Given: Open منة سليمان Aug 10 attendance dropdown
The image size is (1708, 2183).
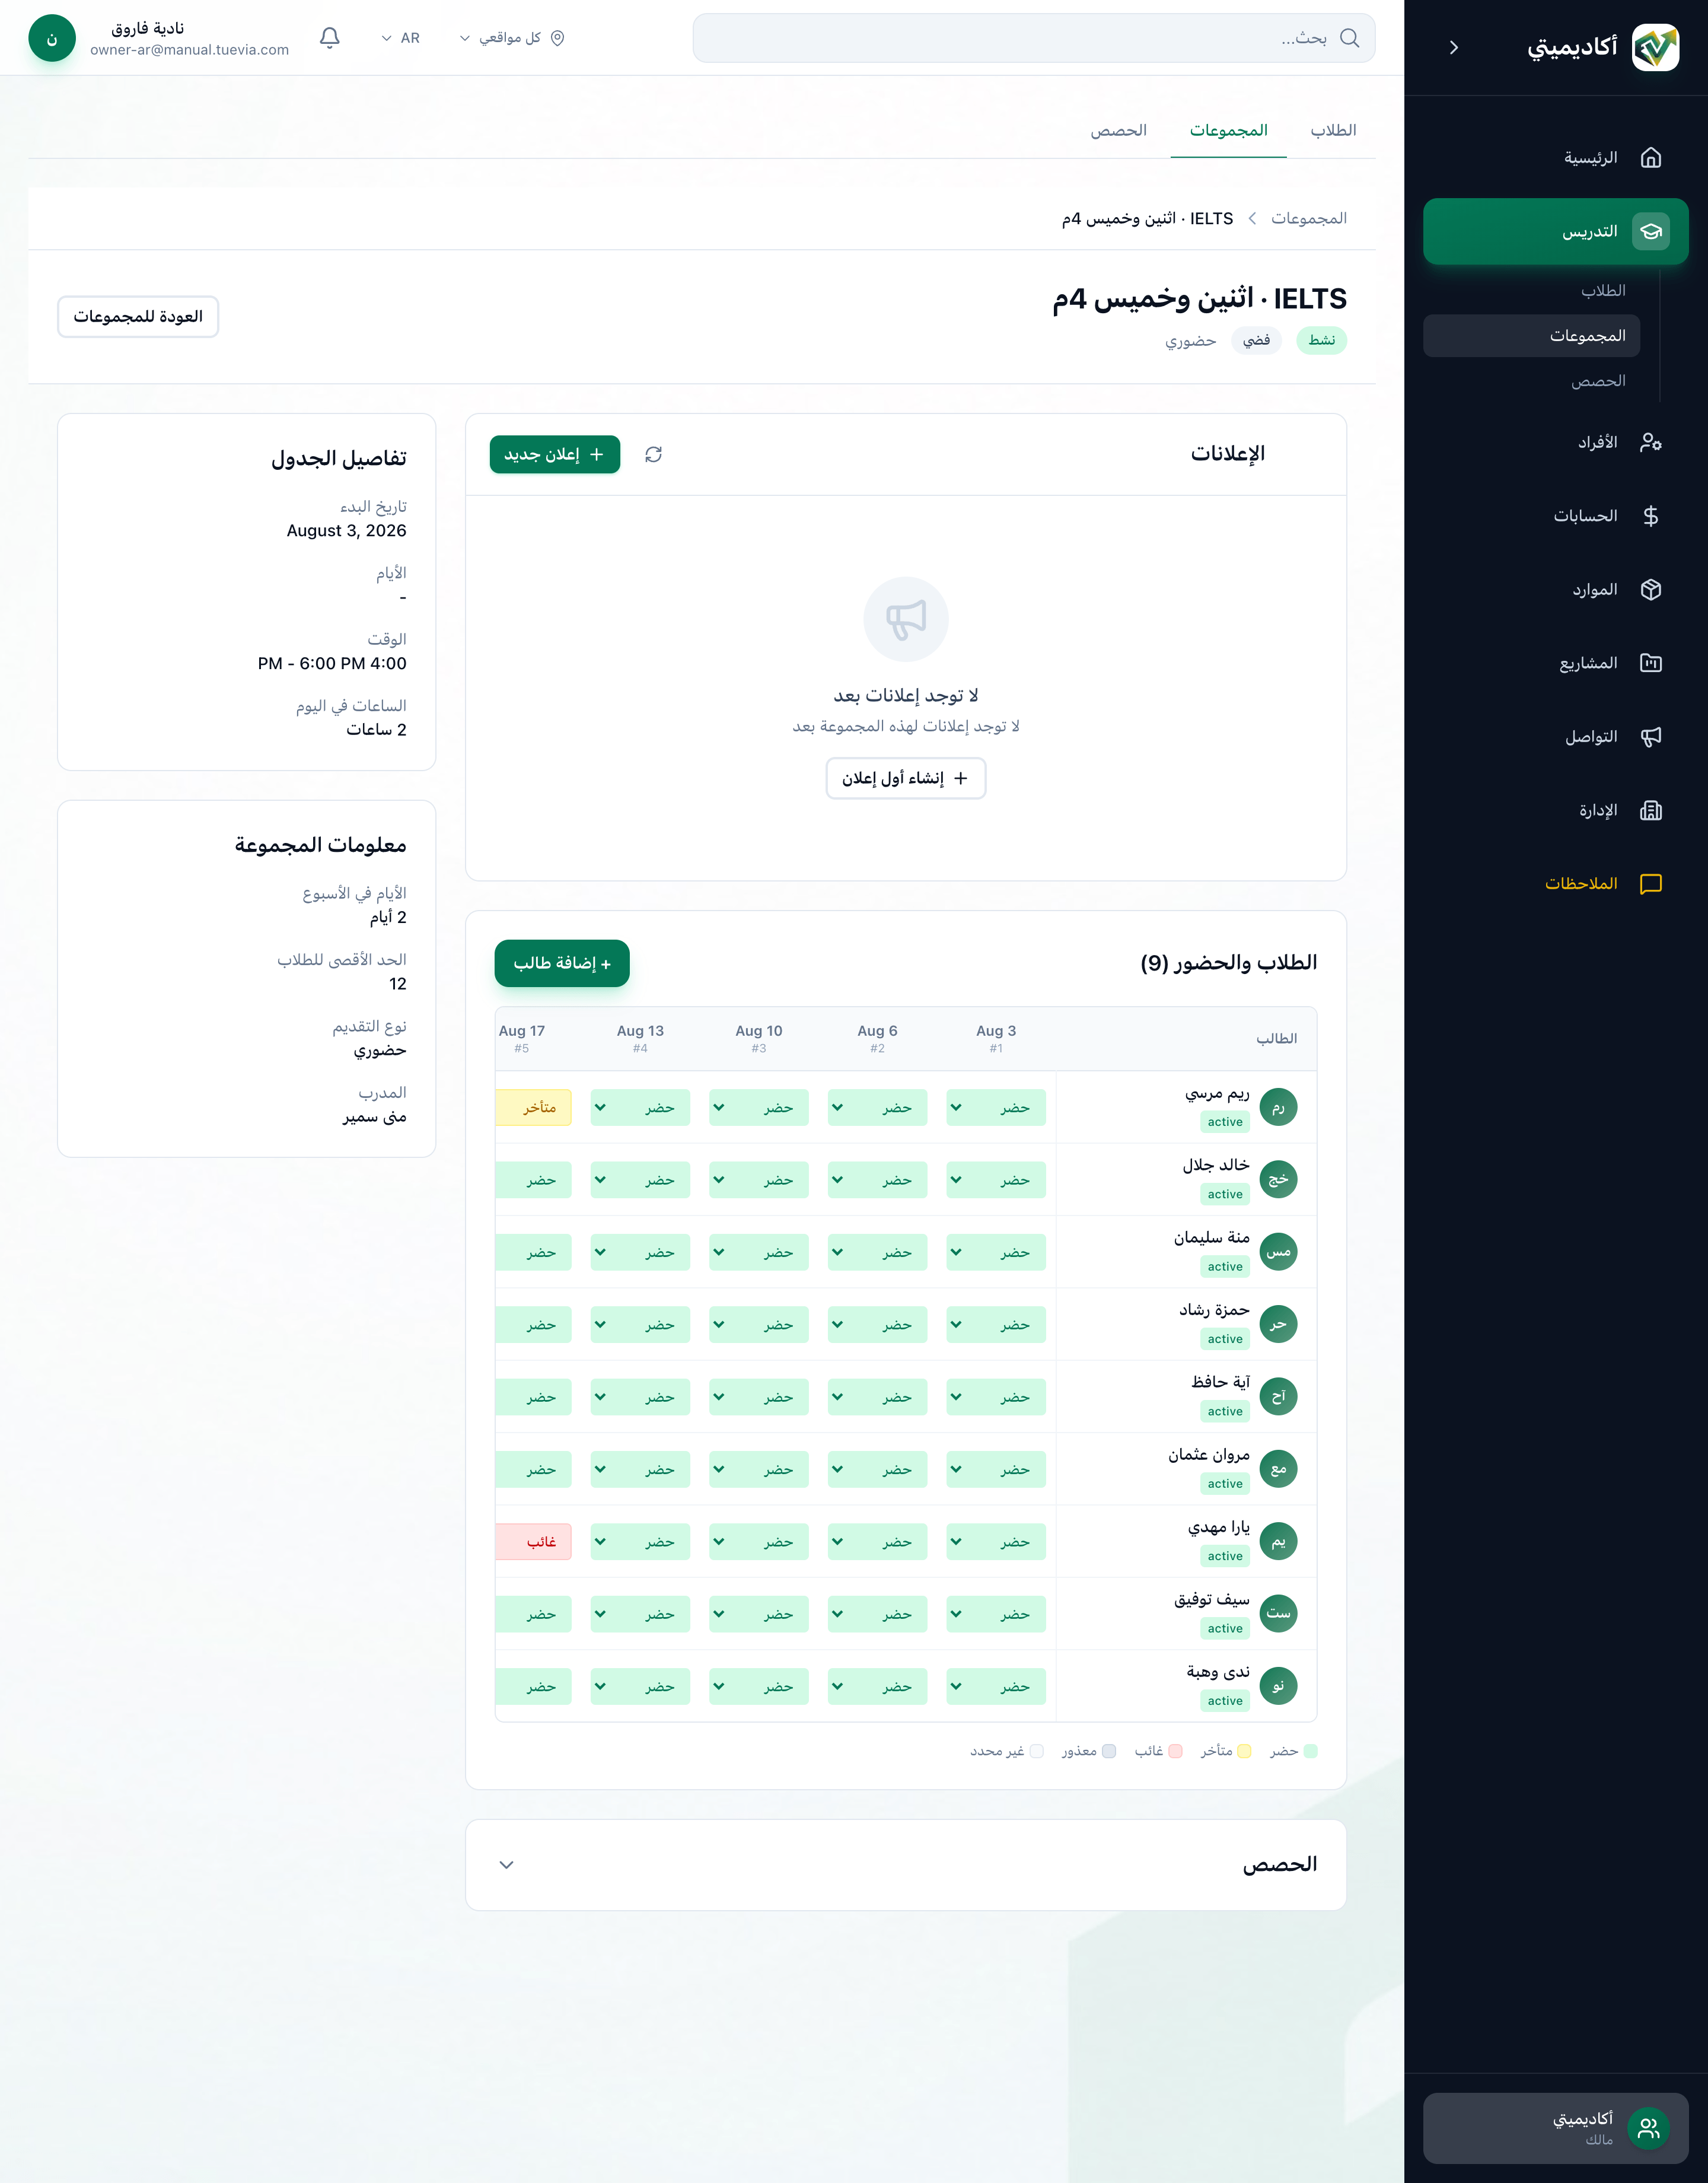Looking at the screenshot, I should coord(759,1252).
